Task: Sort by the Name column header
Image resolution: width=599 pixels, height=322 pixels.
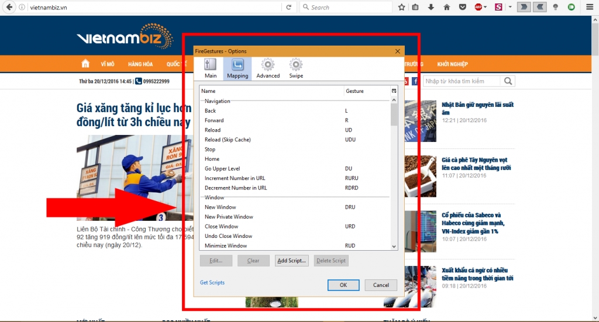Action: point(271,91)
